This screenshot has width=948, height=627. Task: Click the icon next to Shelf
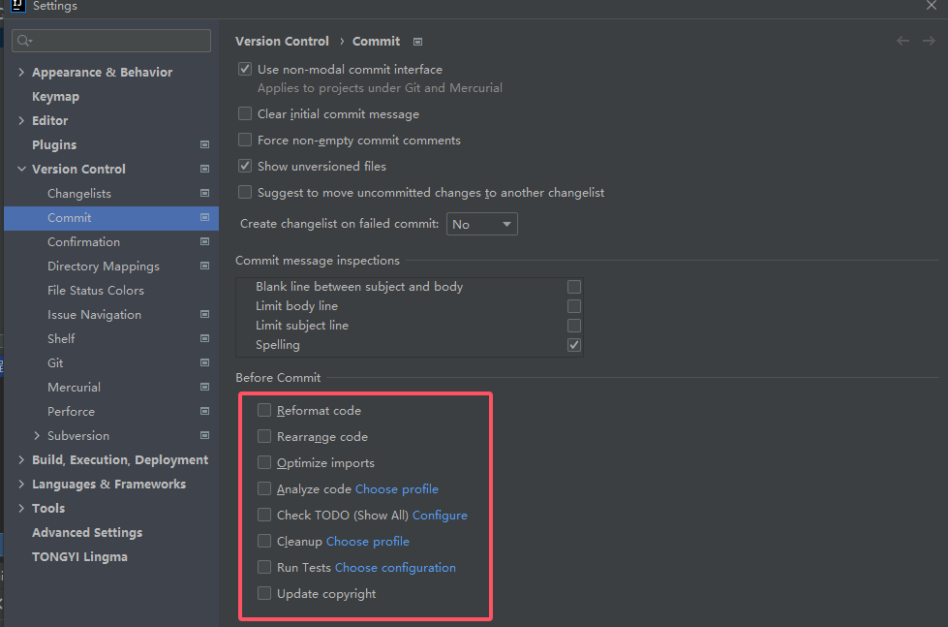[203, 338]
